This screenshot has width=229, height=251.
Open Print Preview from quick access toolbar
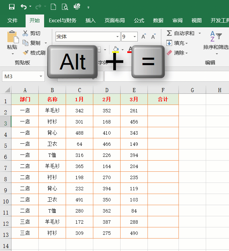pyautogui.click(x=65, y=7)
